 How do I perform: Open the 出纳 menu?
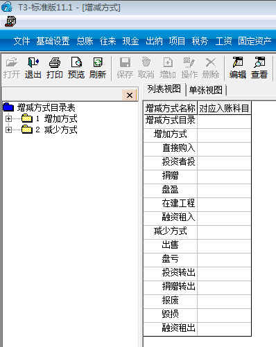(154, 41)
